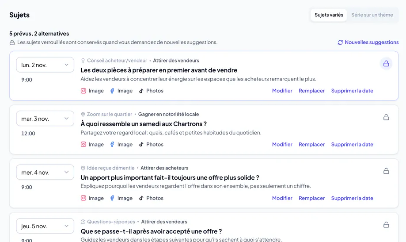This screenshot has height=242, width=406.
Task: Request Nouvelles suggestions
Action: 368,42
